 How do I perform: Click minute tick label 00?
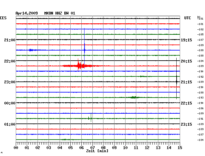point(16,148)
